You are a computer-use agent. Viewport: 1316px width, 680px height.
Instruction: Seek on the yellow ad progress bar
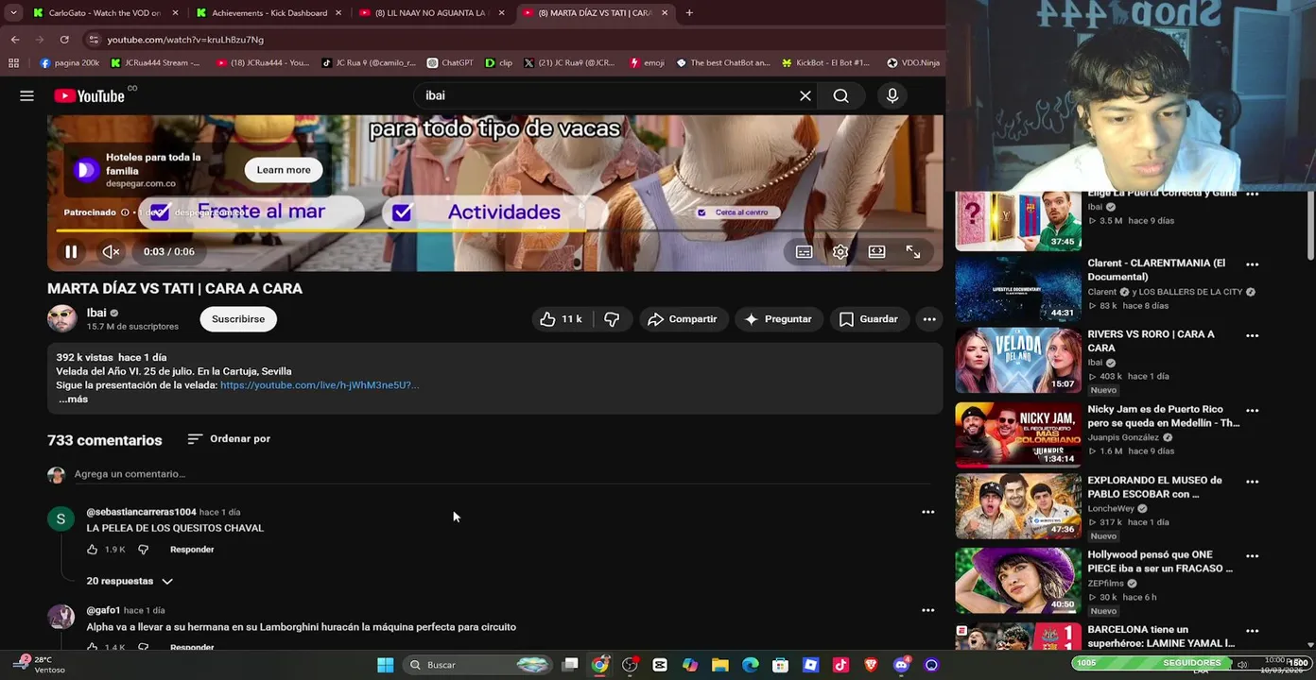point(494,229)
